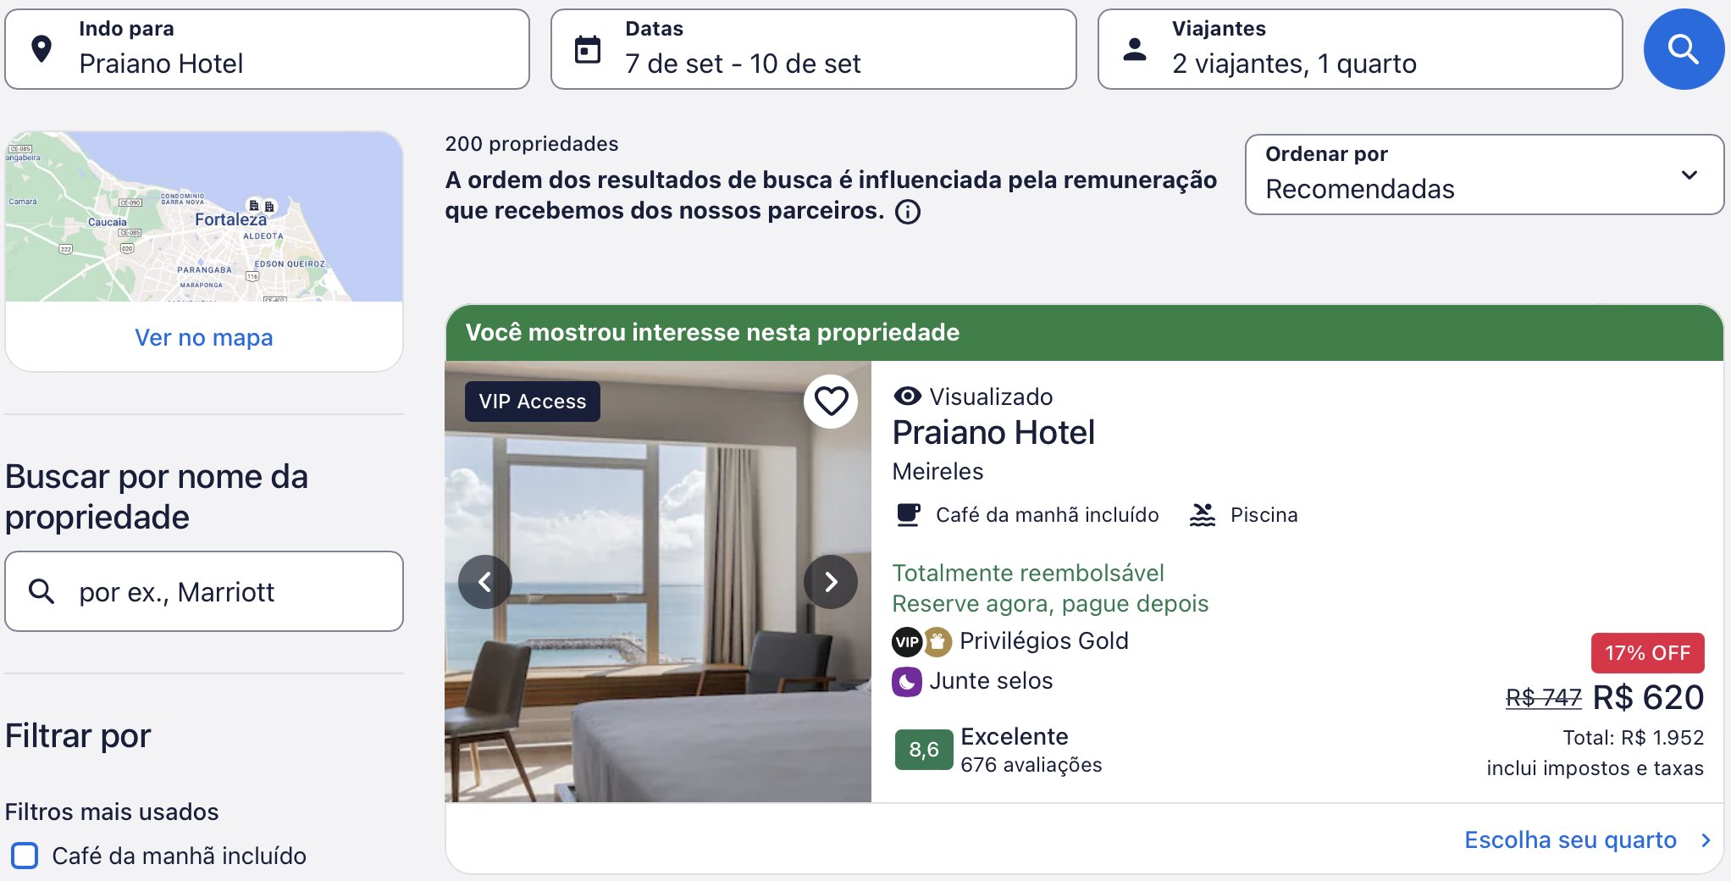Open Datas 7 de set - 10 de set picker

[x=813, y=49]
